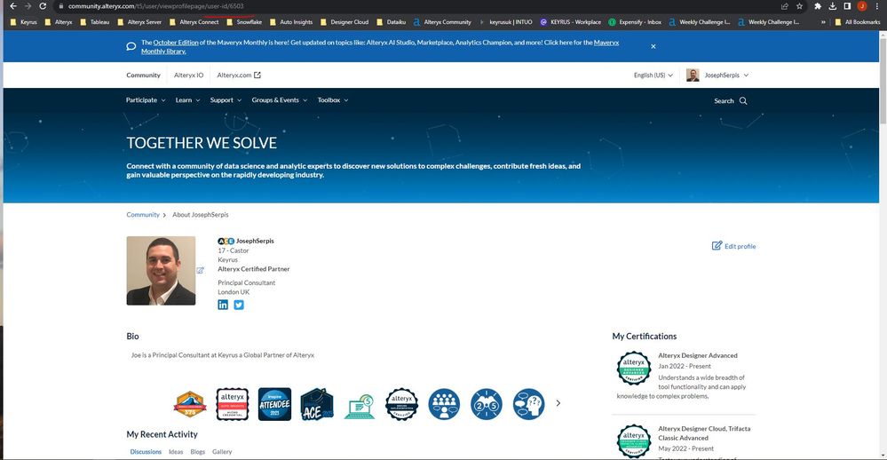This screenshot has height=460, width=887.
Task: Expand the Participate menu
Action: point(146,100)
